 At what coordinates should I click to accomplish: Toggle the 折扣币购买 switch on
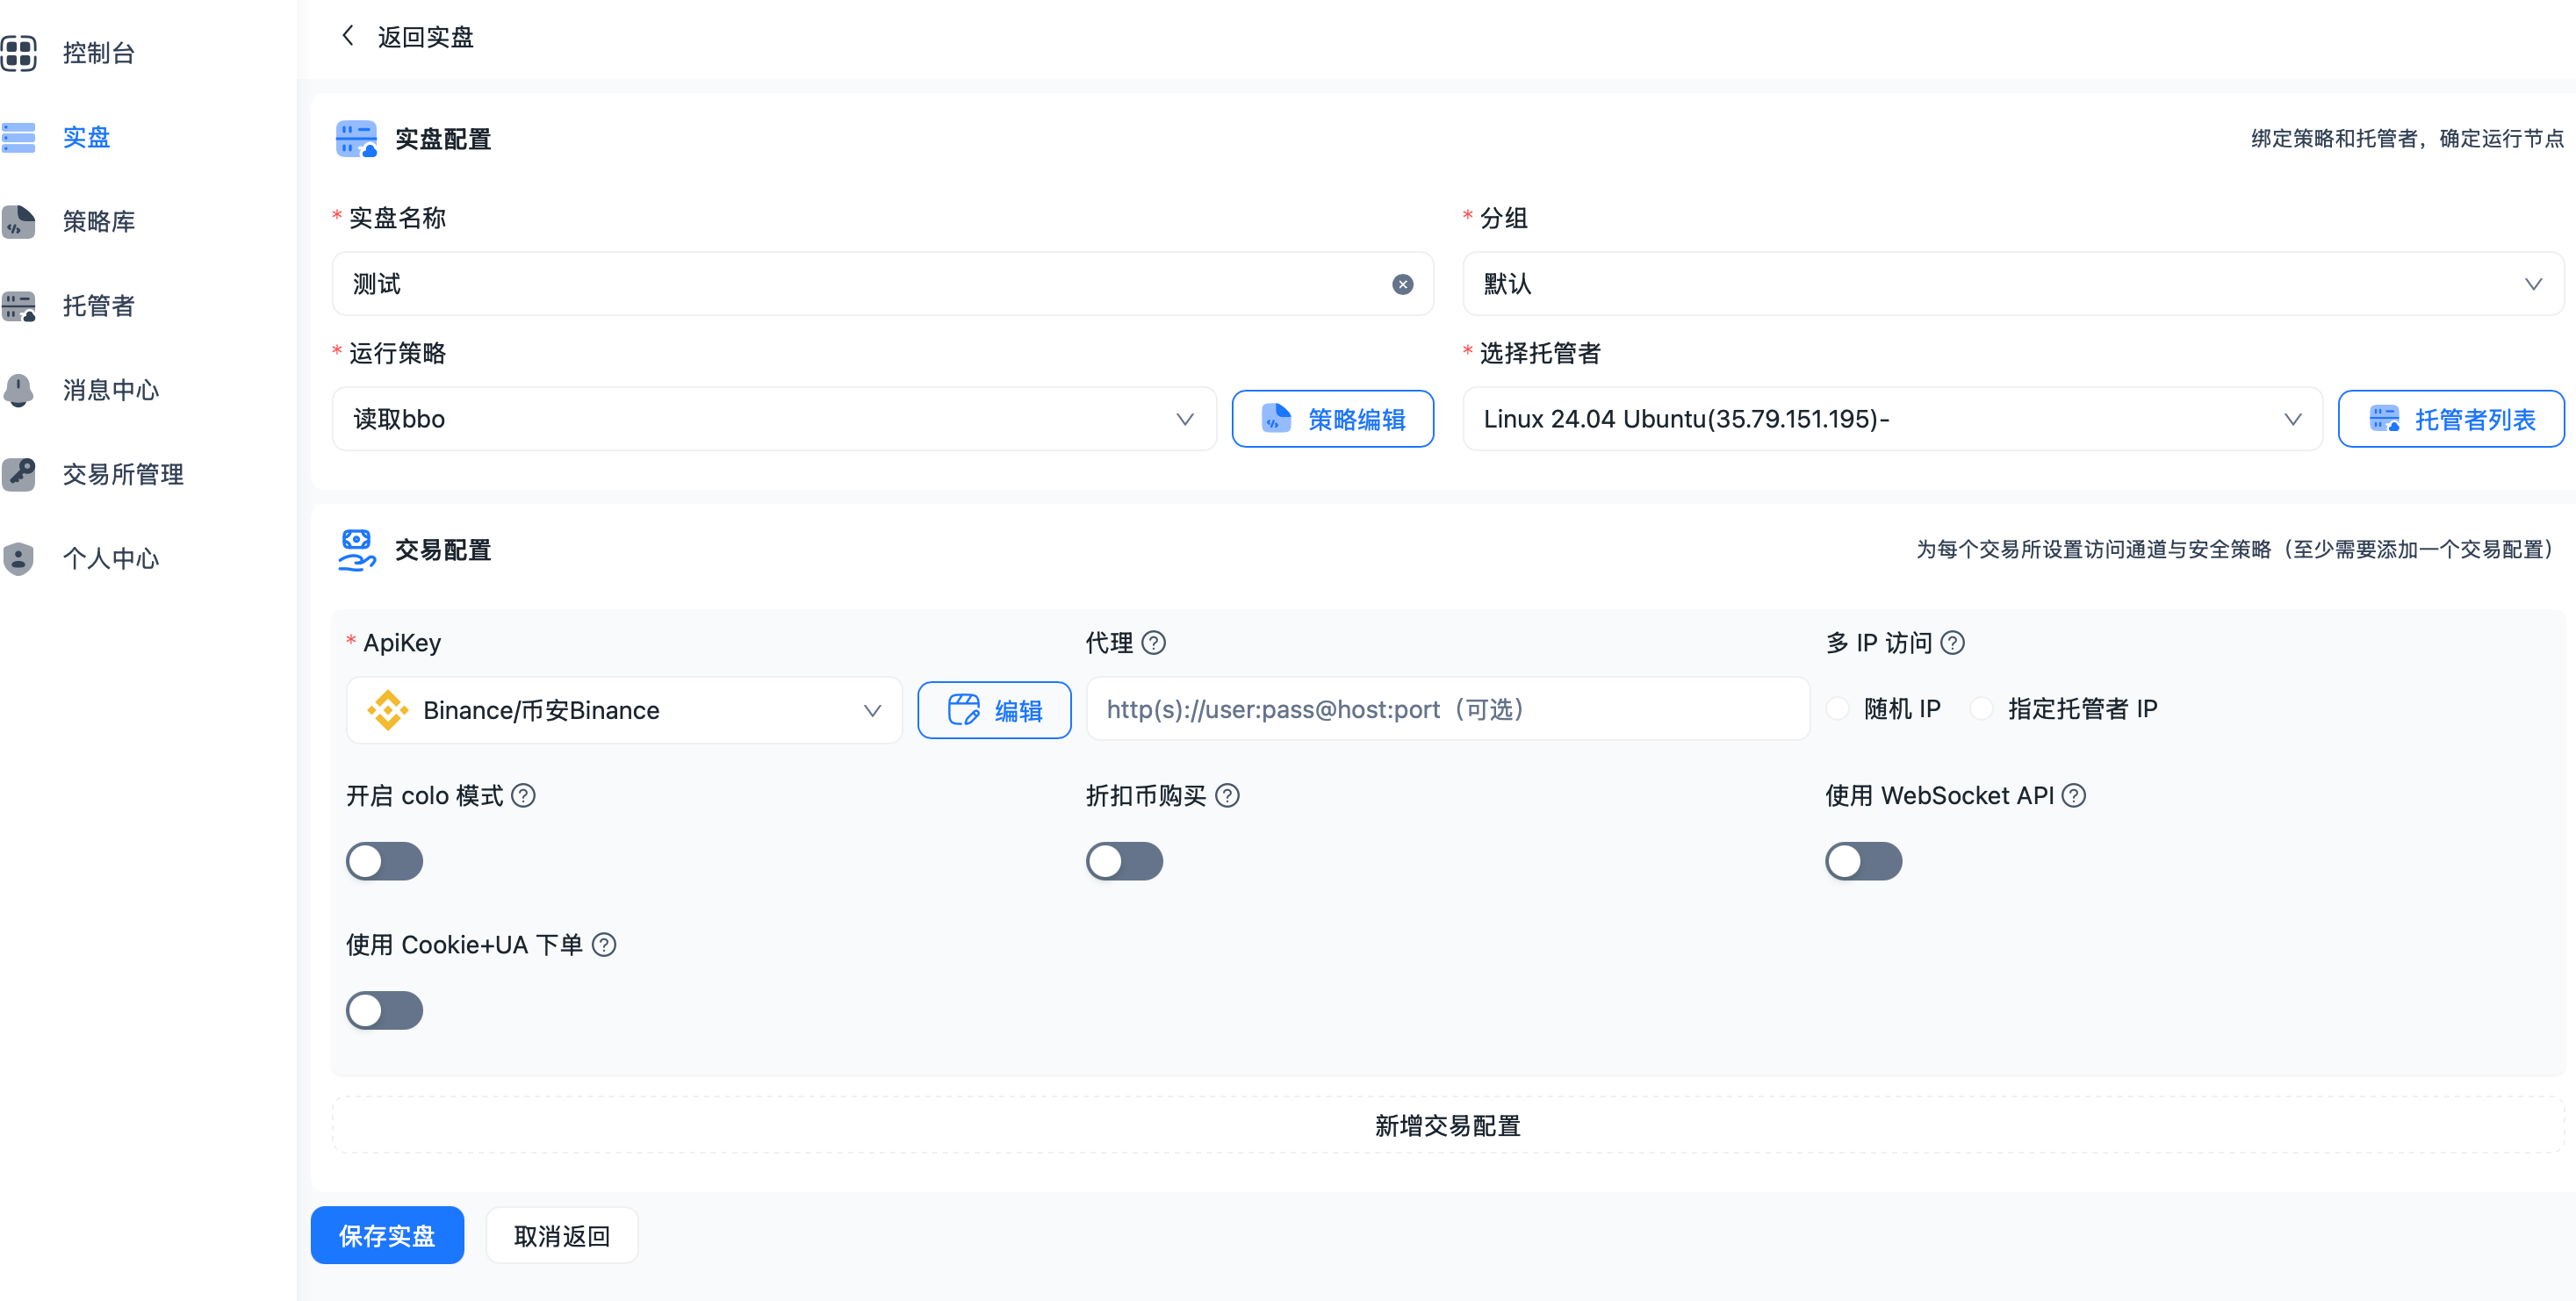1124,860
